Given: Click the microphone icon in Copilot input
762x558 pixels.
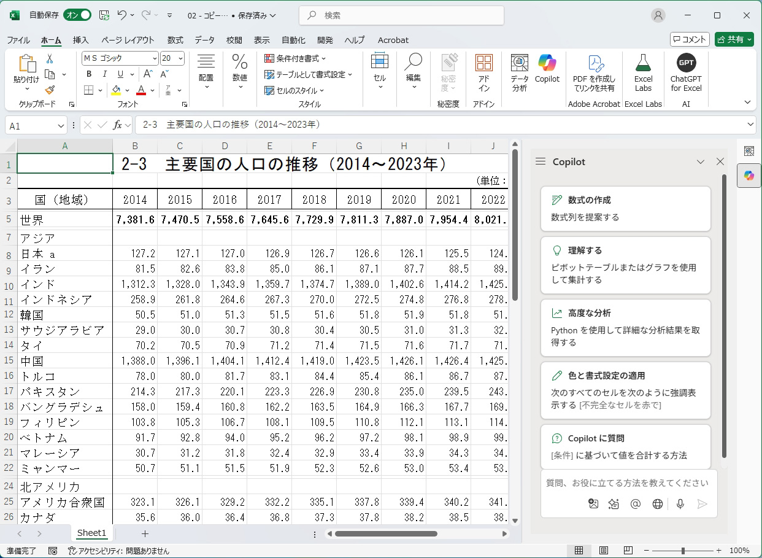Looking at the screenshot, I should click(680, 503).
